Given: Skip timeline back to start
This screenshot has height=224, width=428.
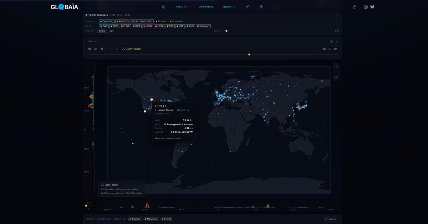Looking at the screenshot, I should point(90,49).
